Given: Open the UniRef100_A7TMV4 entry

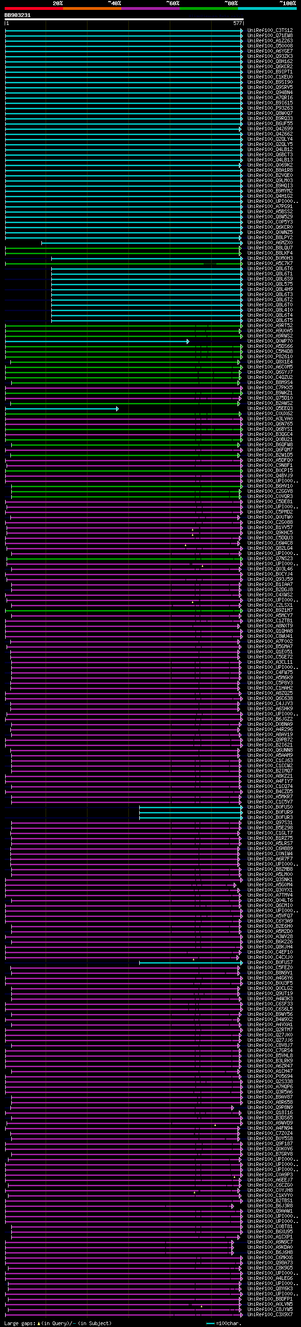Looking at the screenshot, I should pos(270,895).
